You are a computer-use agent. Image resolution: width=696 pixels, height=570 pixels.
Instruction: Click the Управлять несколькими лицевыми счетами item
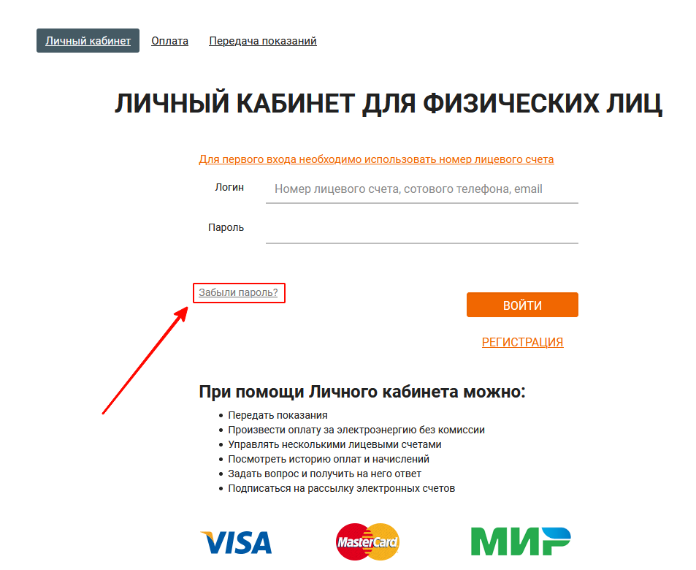click(334, 445)
